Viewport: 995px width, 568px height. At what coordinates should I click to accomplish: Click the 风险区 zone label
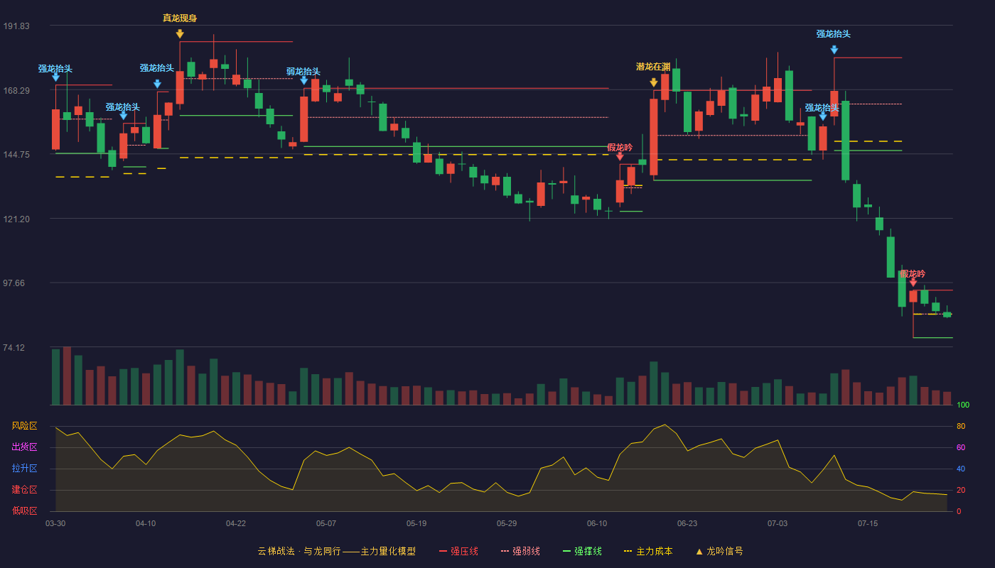24,426
